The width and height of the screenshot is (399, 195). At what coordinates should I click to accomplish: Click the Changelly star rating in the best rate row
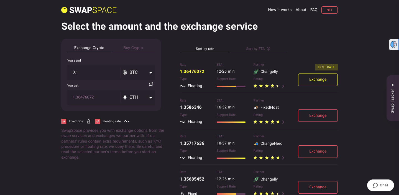click(x=267, y=86)
